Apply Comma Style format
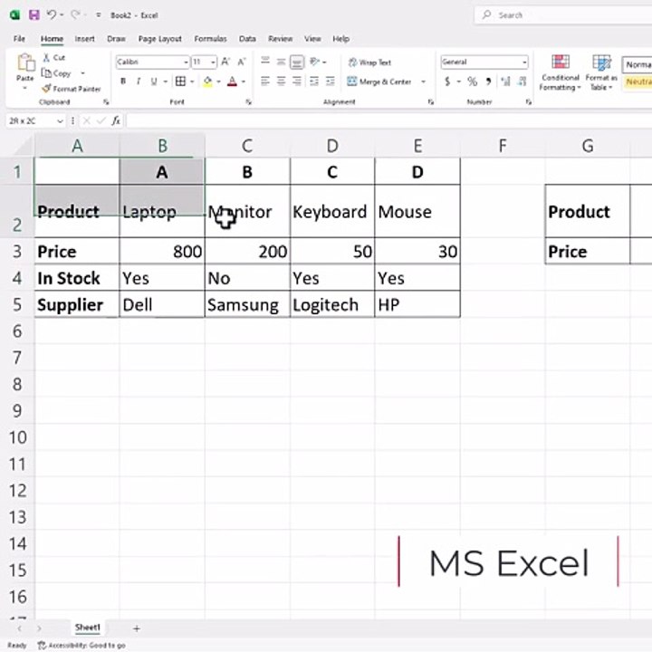652x652 pixels. pos(489,81)
